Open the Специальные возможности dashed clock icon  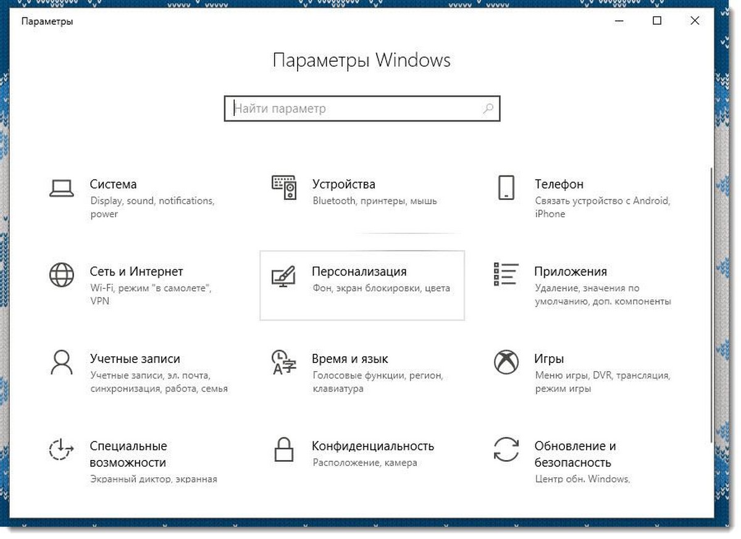(62, 449)
